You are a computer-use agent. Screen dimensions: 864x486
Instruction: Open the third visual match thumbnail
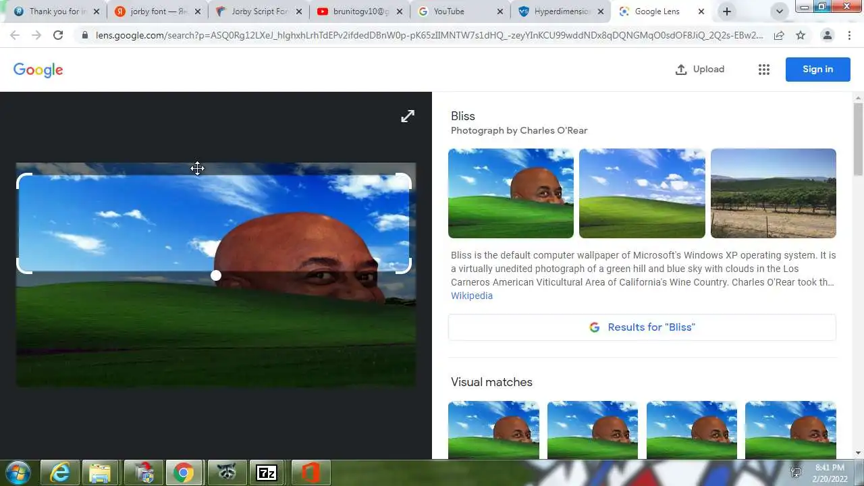692,430
